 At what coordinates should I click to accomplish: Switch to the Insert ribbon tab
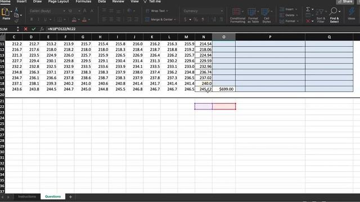21,1
